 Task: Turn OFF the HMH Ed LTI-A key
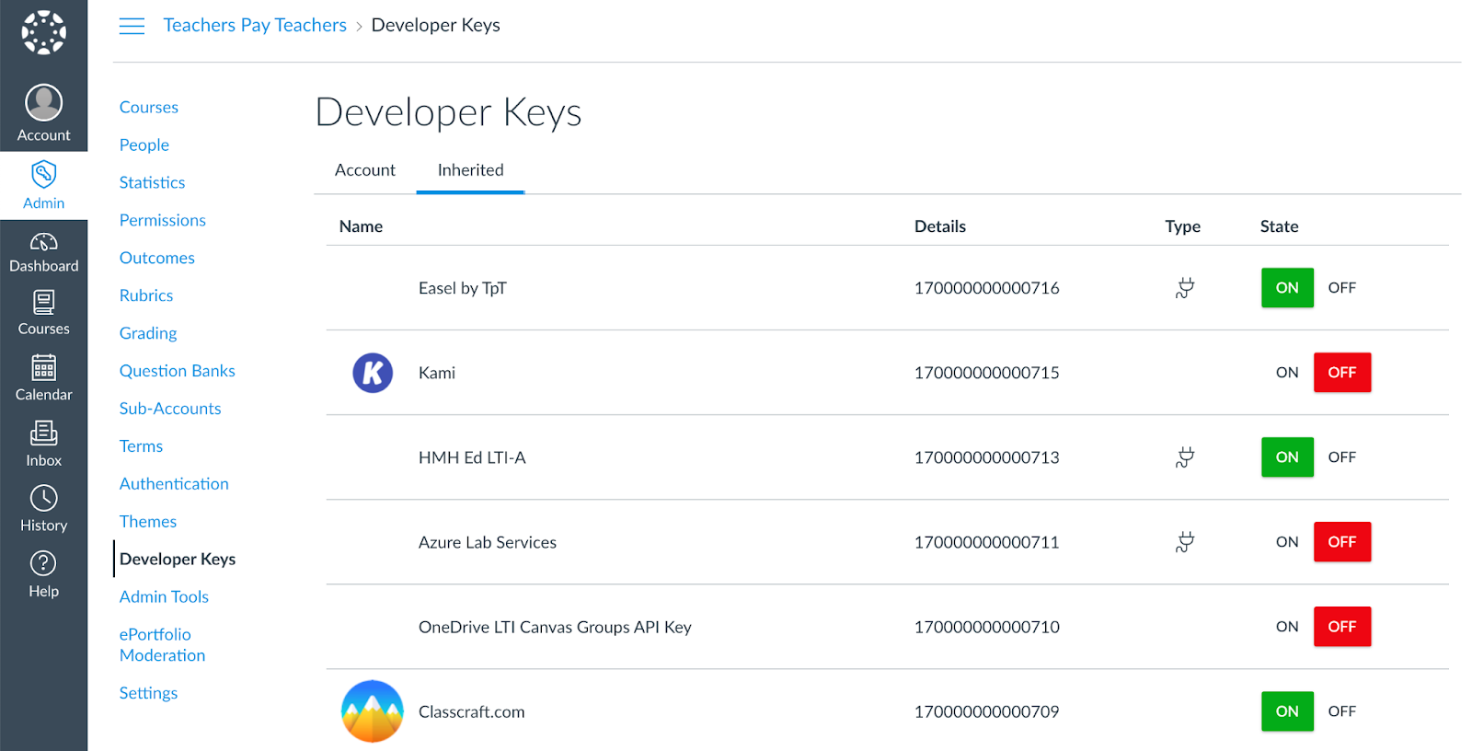tap(1342, 457)
